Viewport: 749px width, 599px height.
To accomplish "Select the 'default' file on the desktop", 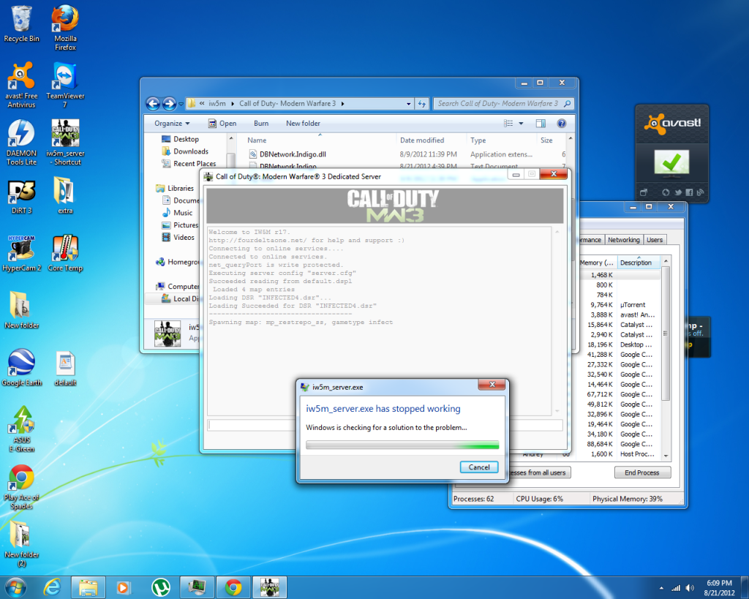I will pos(65,368).
